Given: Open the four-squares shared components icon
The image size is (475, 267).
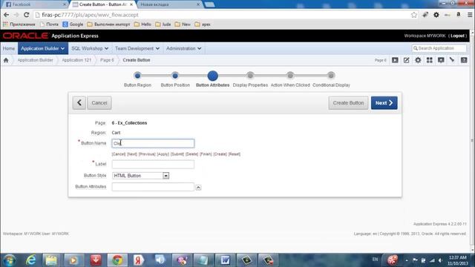Looking at the screenshot, I should tap(430, 60).
